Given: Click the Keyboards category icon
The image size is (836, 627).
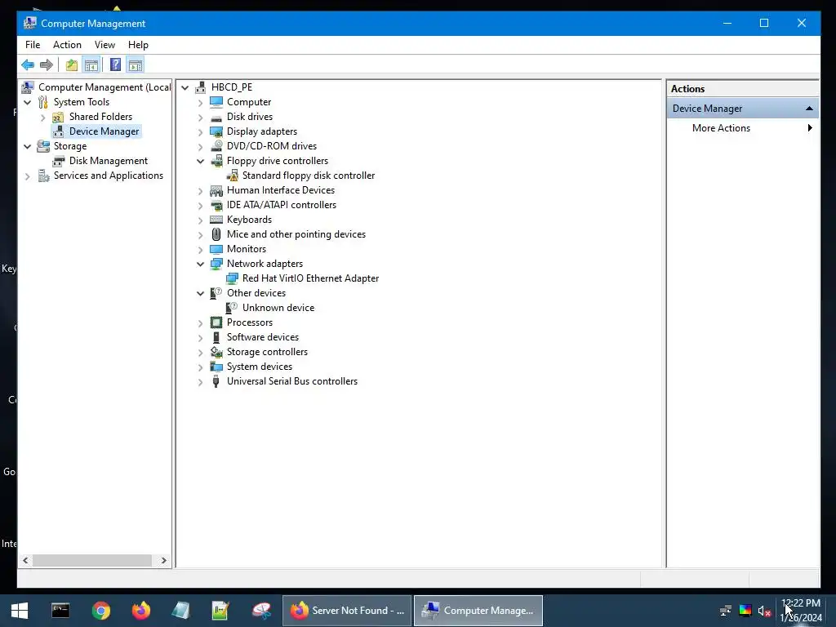Looking at the screenshot, I should [x=216, y=220].
